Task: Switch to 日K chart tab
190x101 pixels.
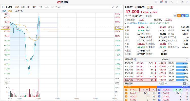Action: [29, 7]
